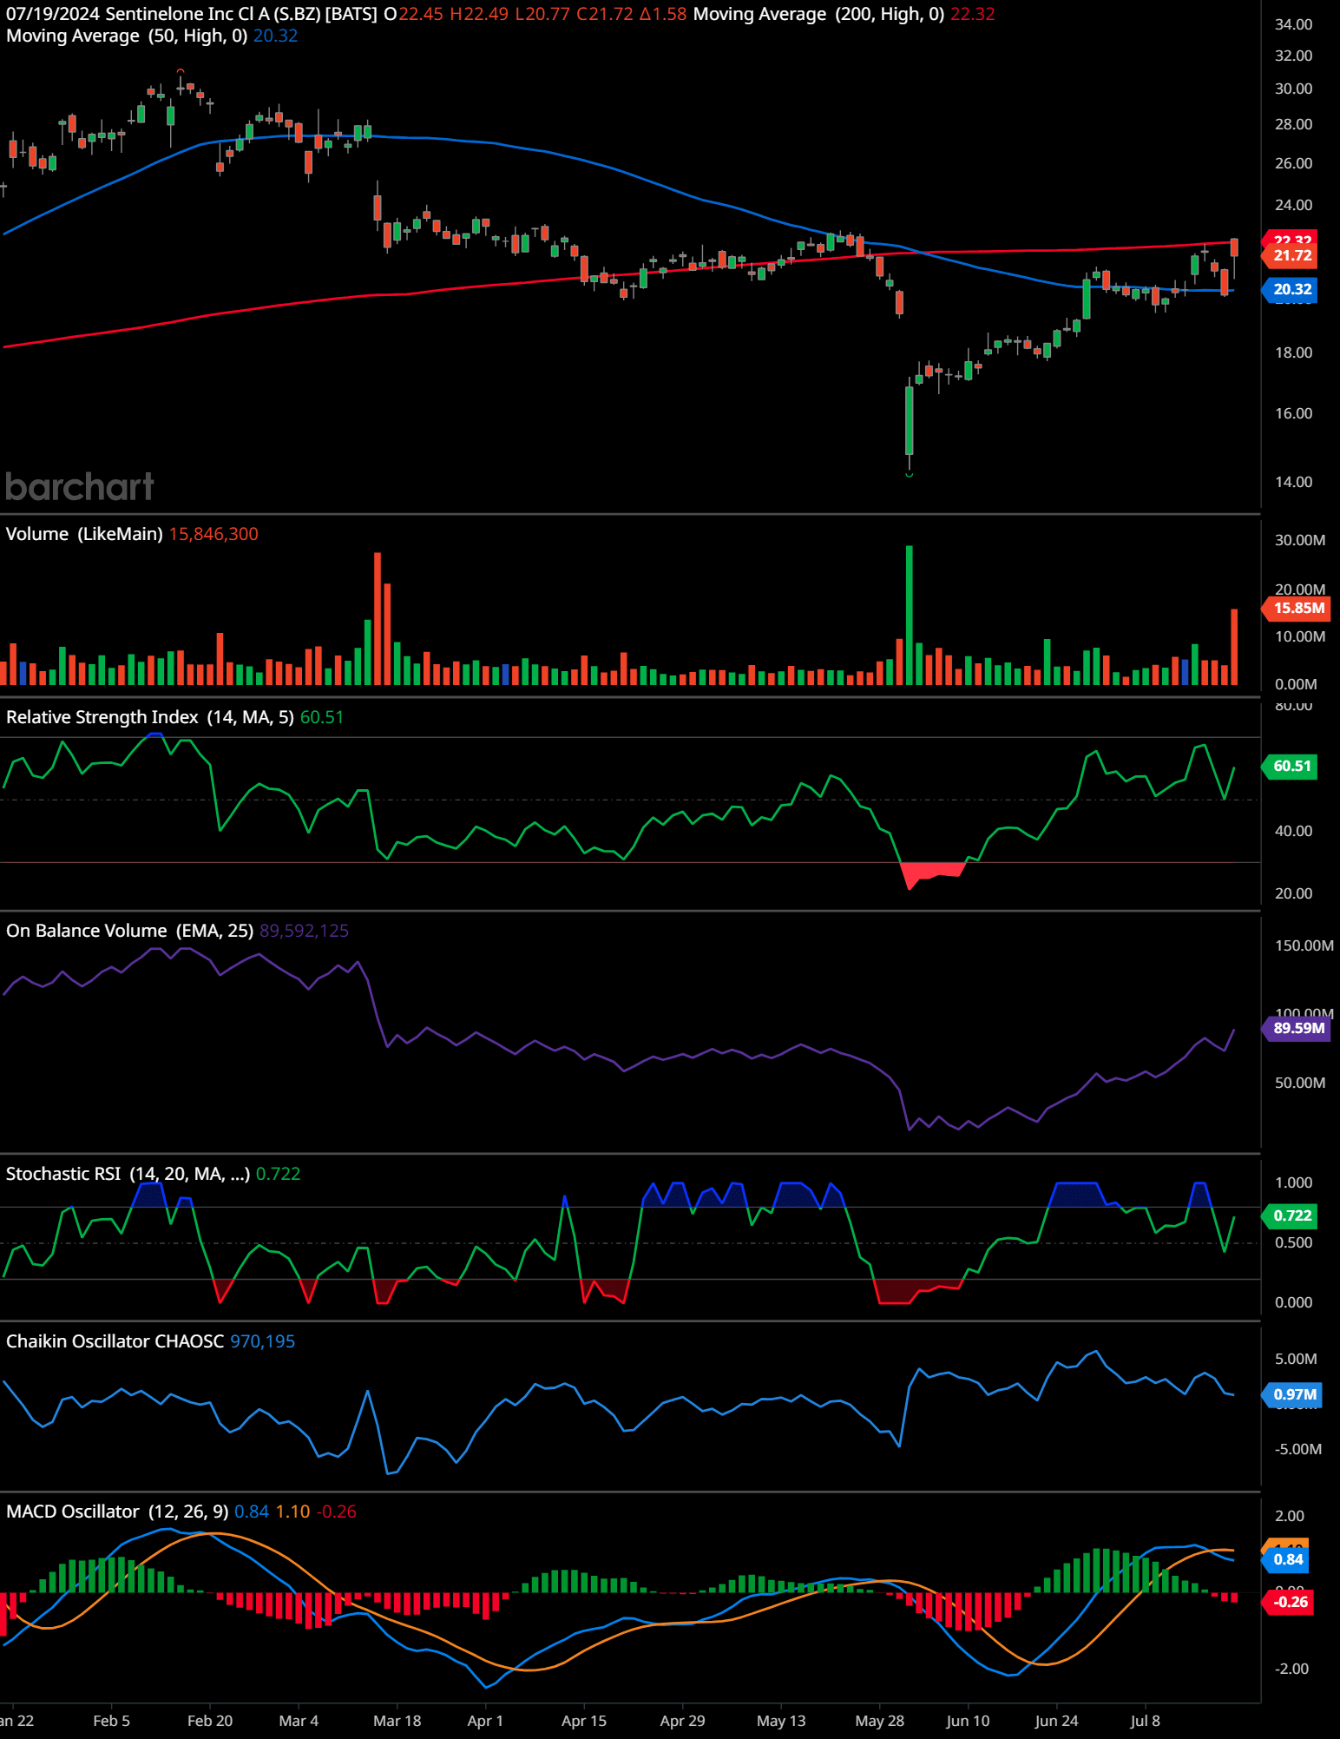Click the 22.32 value beside 200 moving average label
The width and height of the screenshot is (1340, 1739).
973,14
